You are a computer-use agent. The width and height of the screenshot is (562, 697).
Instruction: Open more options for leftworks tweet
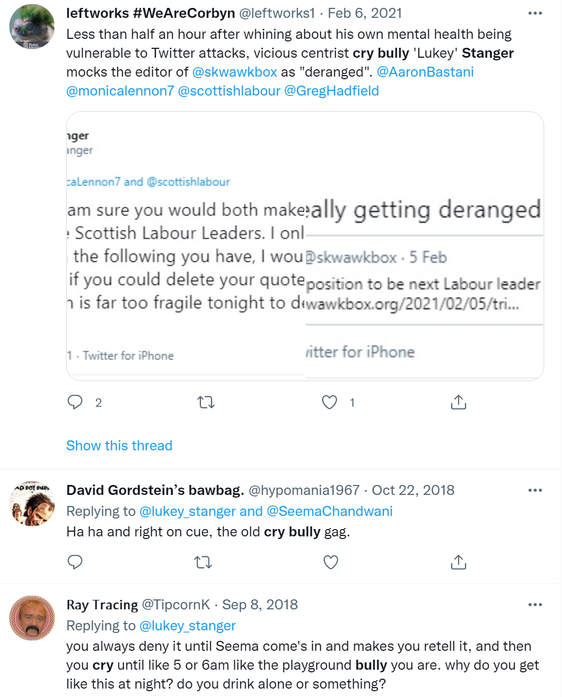coord(535,13)
